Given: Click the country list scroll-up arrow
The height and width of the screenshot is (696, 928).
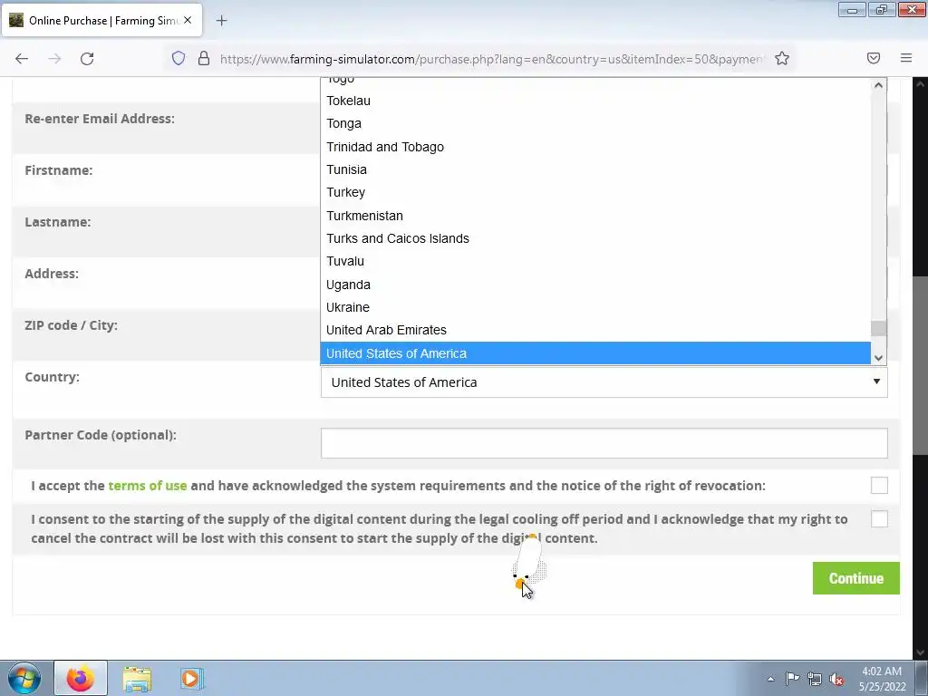Looking at the screenshot, I should pos(878,85).
